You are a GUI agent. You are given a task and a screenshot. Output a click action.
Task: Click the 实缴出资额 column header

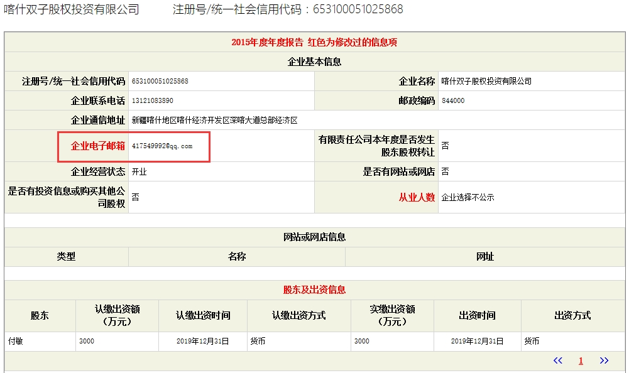click(x=392, y=315)
